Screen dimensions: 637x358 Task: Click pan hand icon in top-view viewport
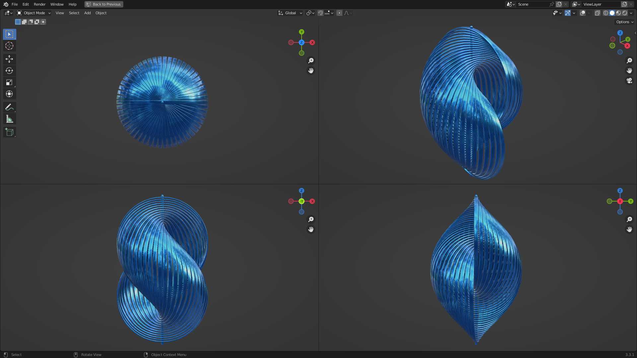311,71
